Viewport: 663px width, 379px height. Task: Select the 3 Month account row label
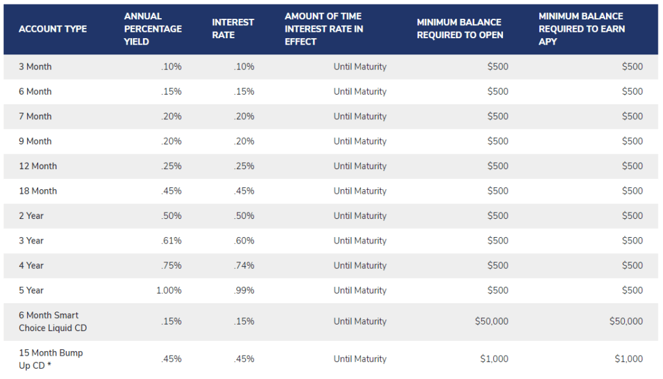click(35, 67)
